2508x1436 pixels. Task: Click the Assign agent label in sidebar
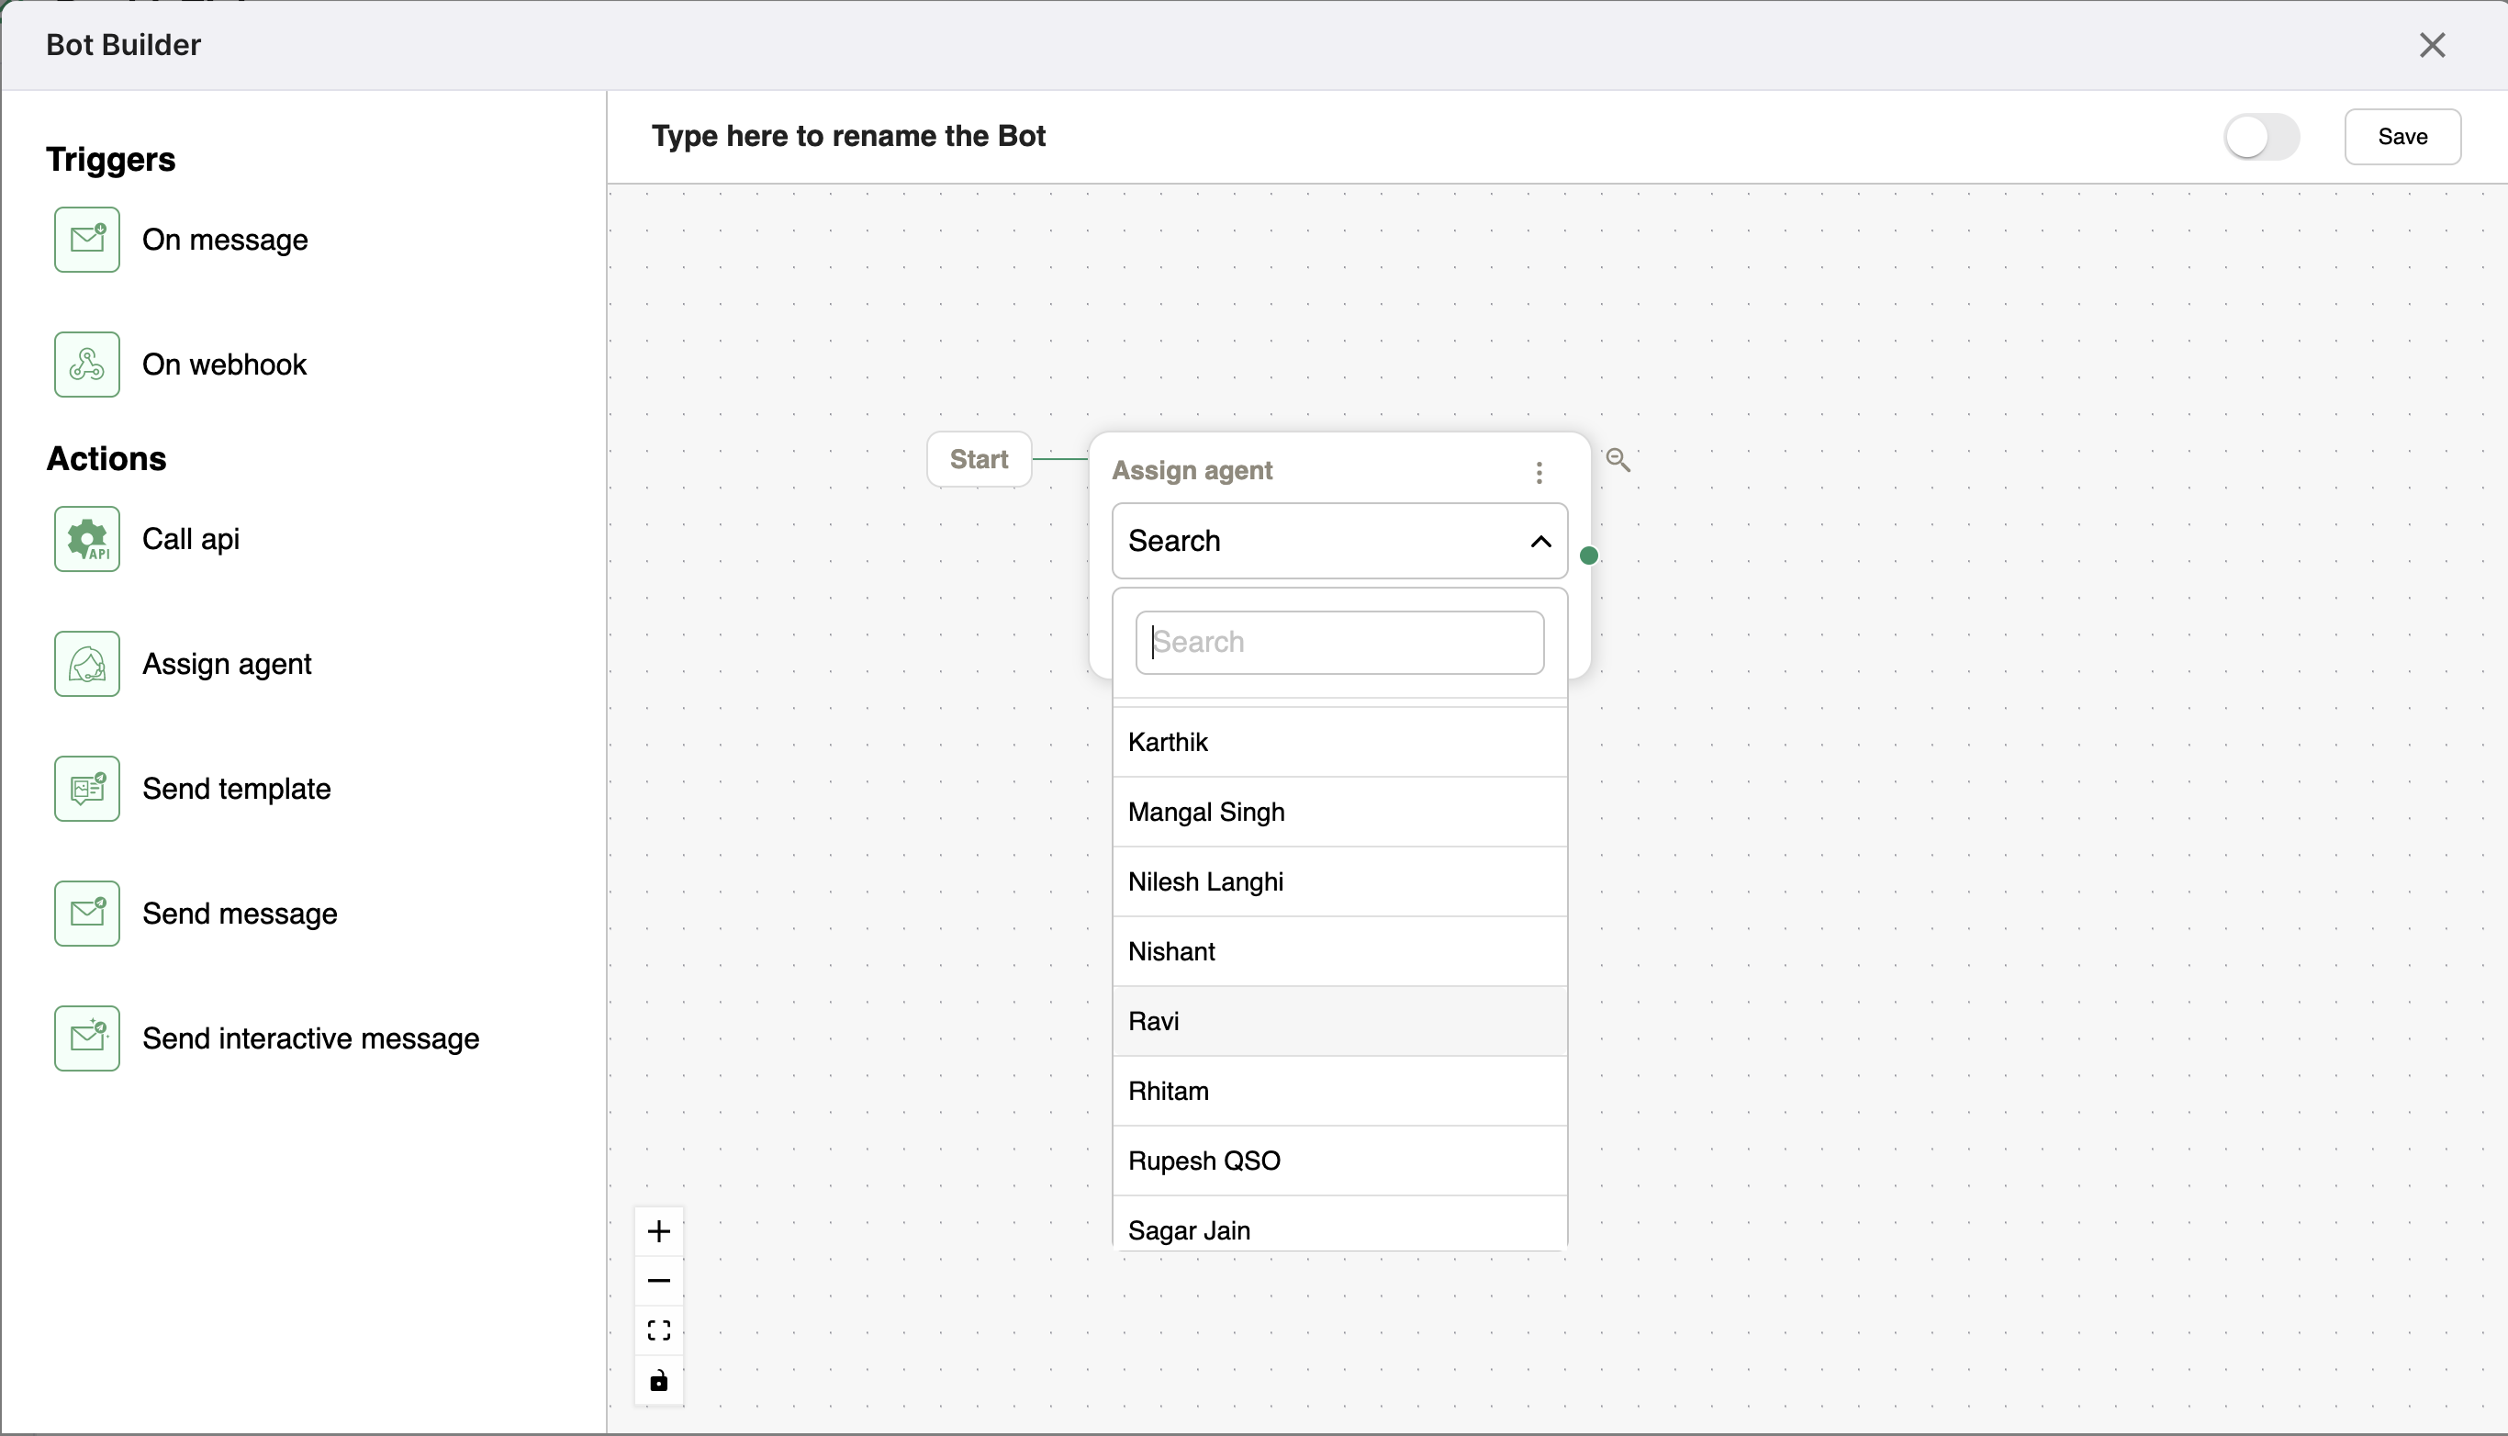pyautogui.click(x=227, y=664)
